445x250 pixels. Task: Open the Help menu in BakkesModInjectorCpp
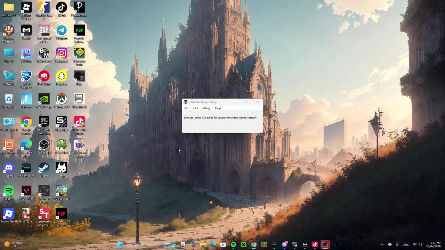pyautogui.click(x=218, y=108)
